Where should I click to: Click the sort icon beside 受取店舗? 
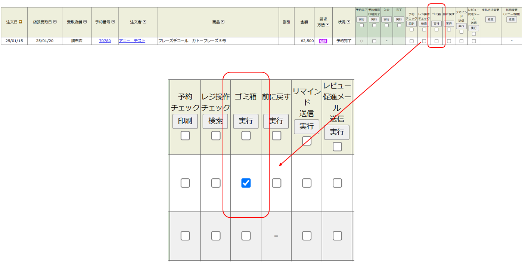(85, 22)
